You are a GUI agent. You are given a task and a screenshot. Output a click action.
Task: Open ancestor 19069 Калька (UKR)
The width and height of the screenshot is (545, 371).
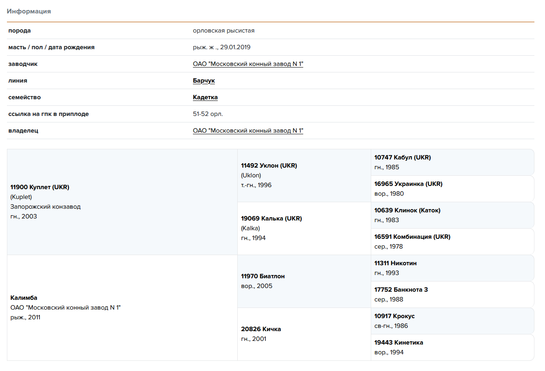[x=271, y=218]
